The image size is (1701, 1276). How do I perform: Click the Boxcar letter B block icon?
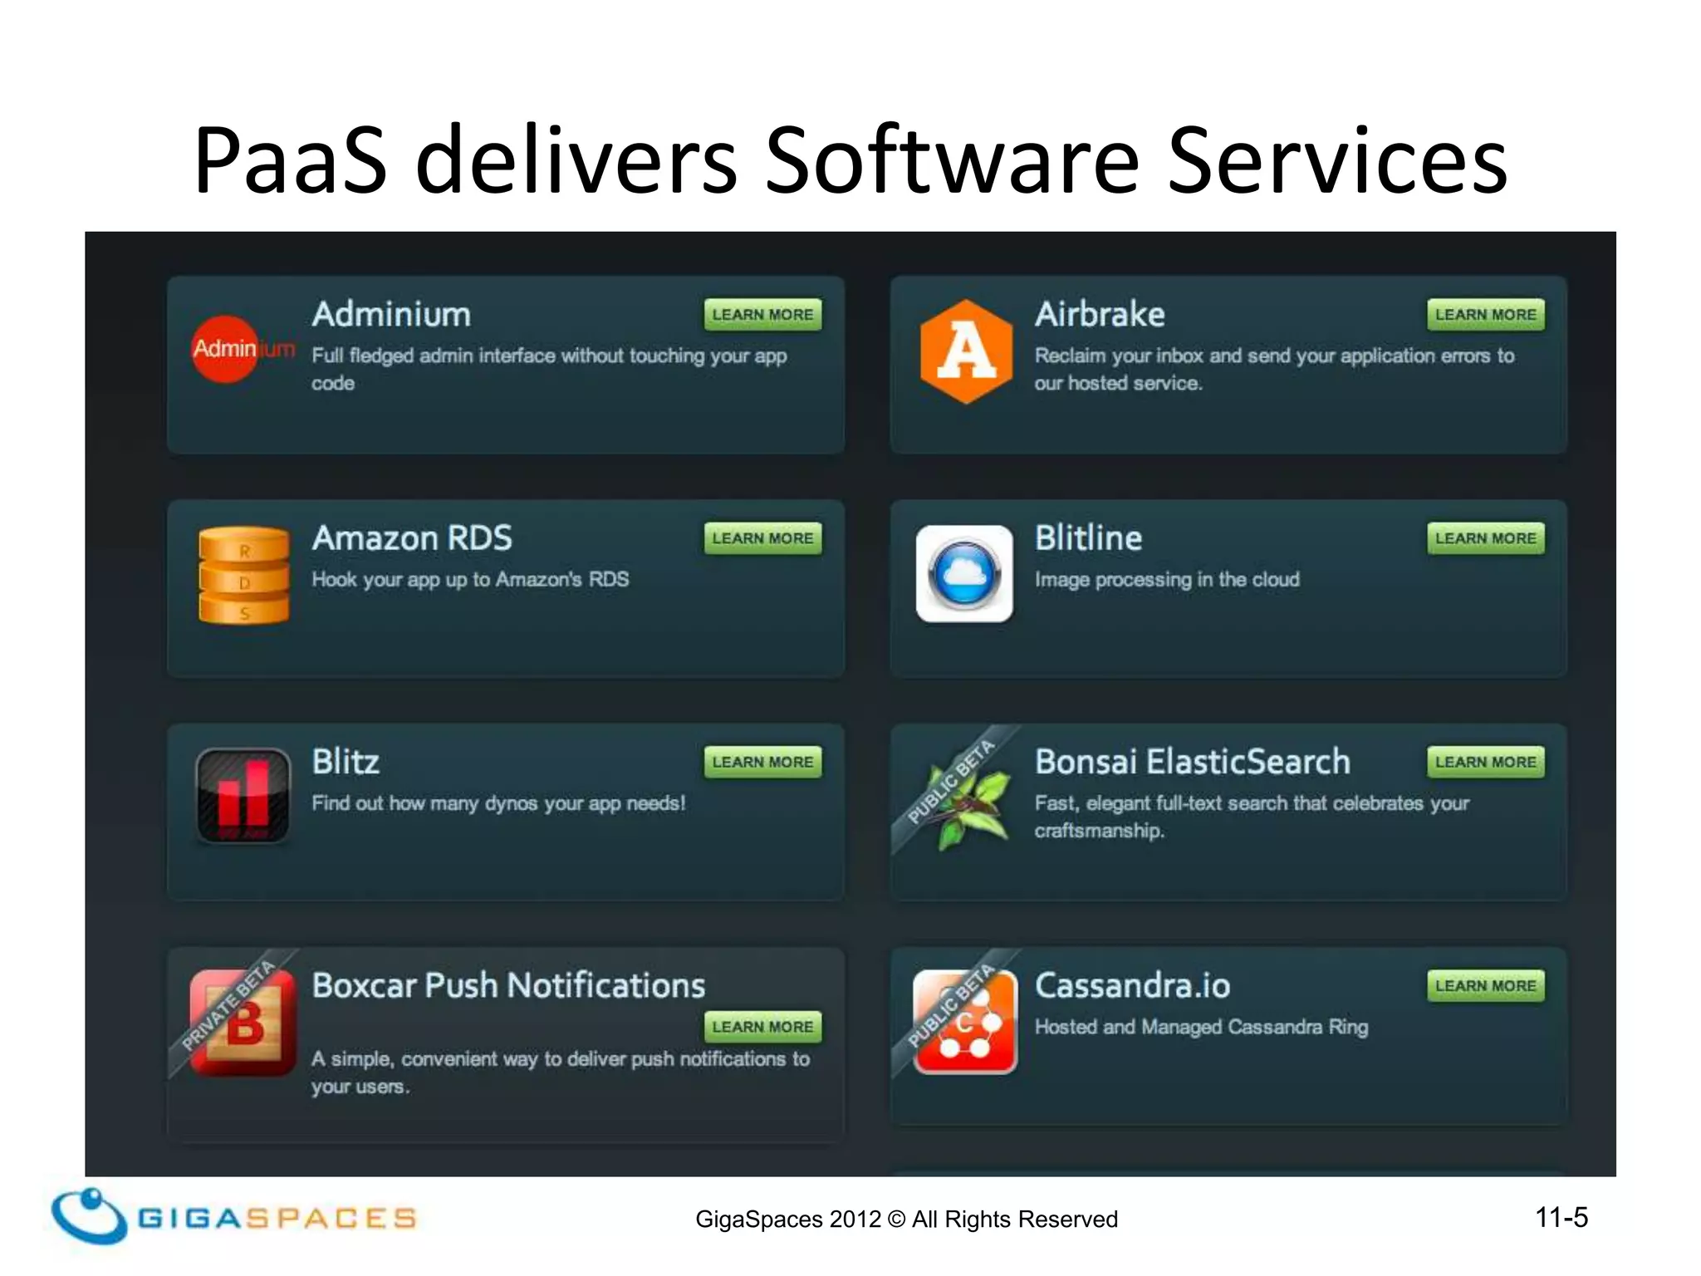click(x=243, y=1023)
